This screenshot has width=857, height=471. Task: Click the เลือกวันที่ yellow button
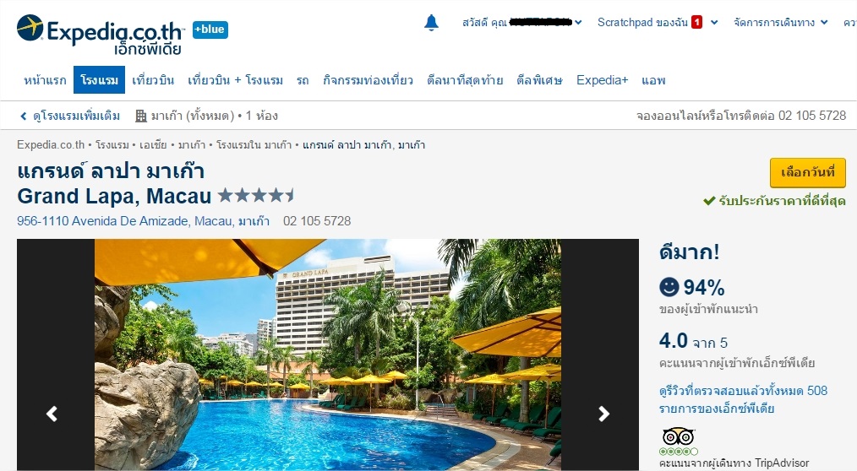pyautogui.click(x=808, y=172)
